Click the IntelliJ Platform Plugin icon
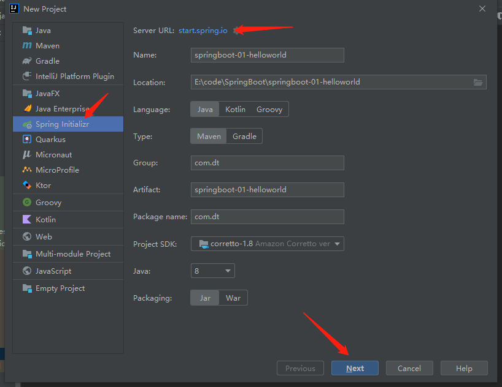Image resolution: width=502 pixels, height=387 pixels. coord(27,76)
